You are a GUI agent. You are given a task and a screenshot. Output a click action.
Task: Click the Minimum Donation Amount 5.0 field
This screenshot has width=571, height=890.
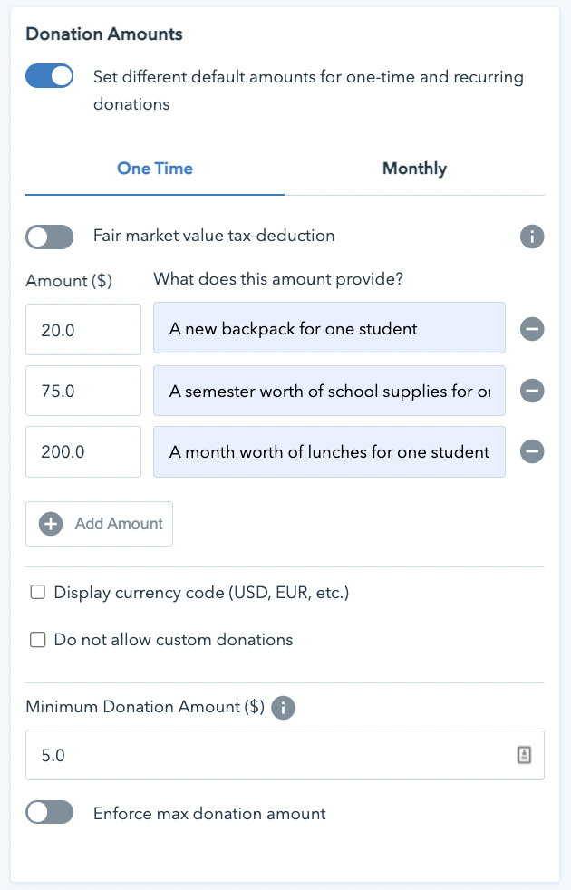[285, 755]
